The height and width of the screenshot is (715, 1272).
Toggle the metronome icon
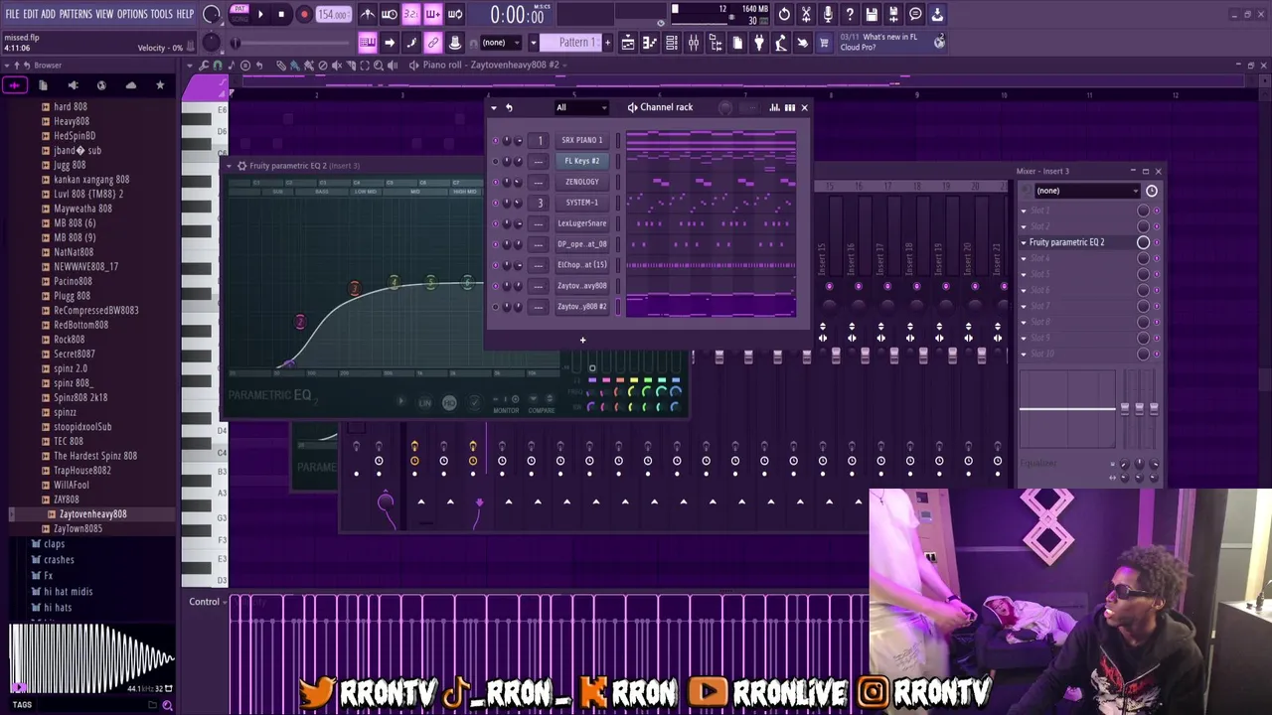point(369,14)
